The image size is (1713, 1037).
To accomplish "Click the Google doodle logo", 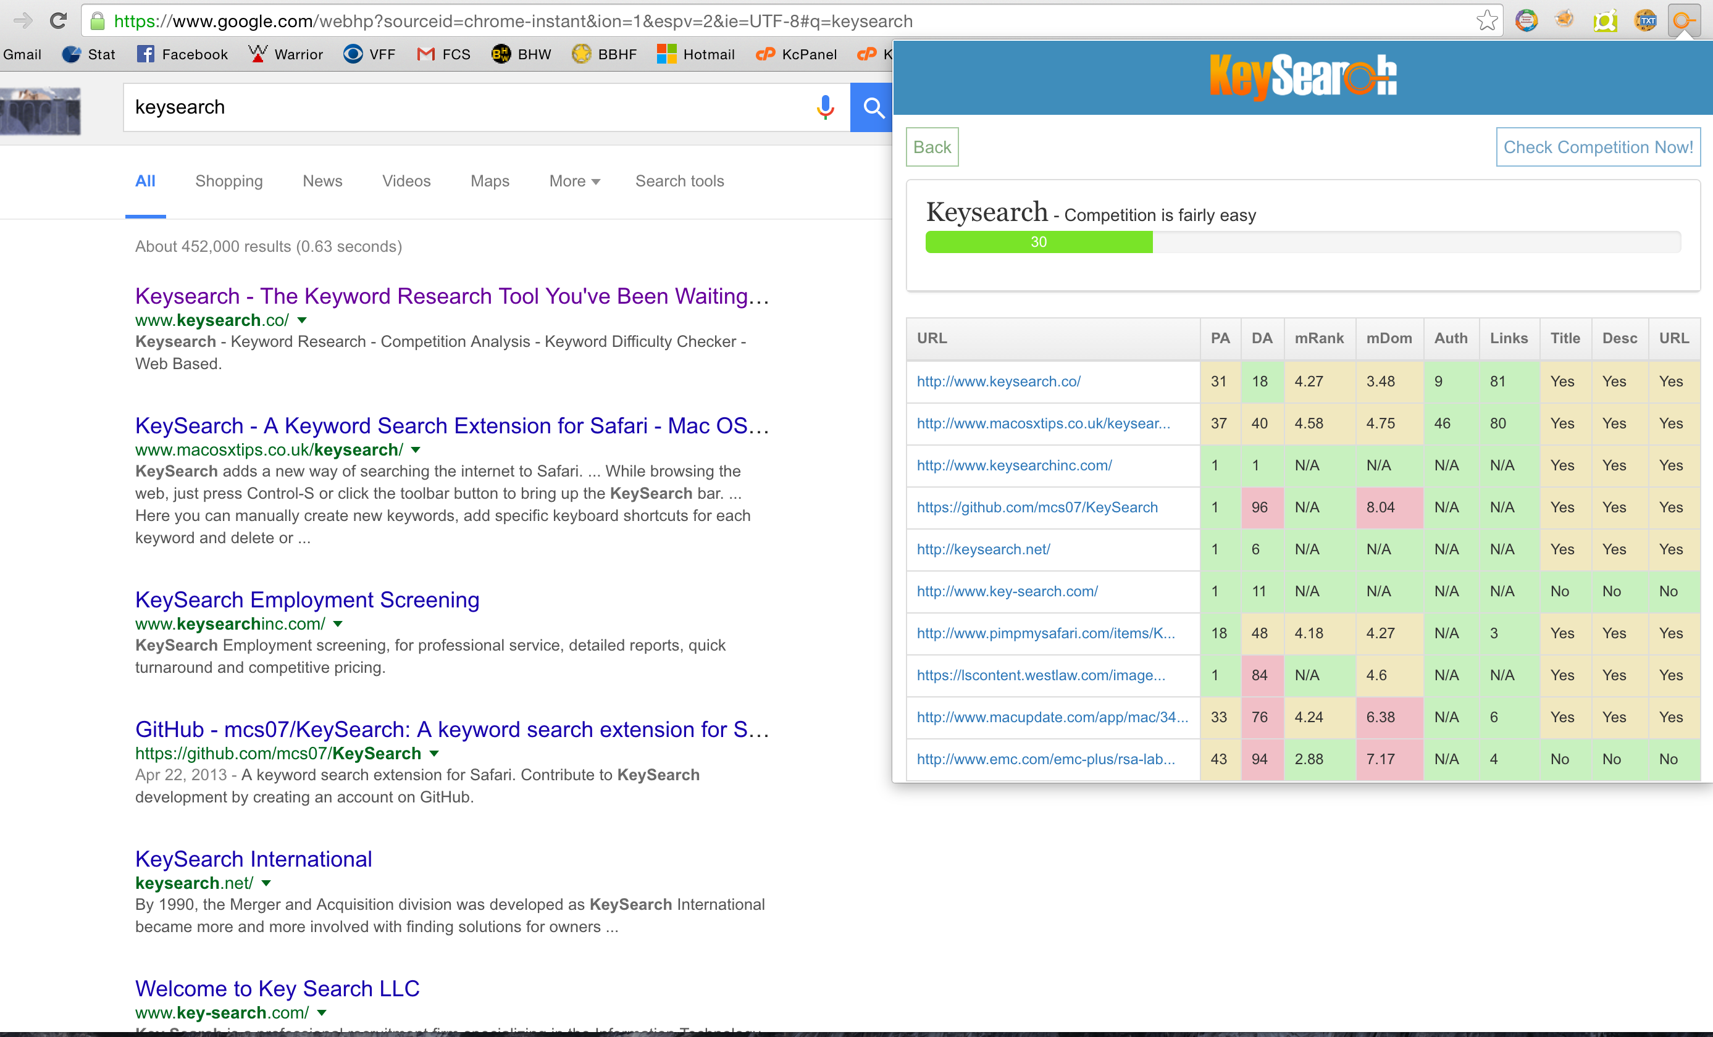I will click(40, 111).
